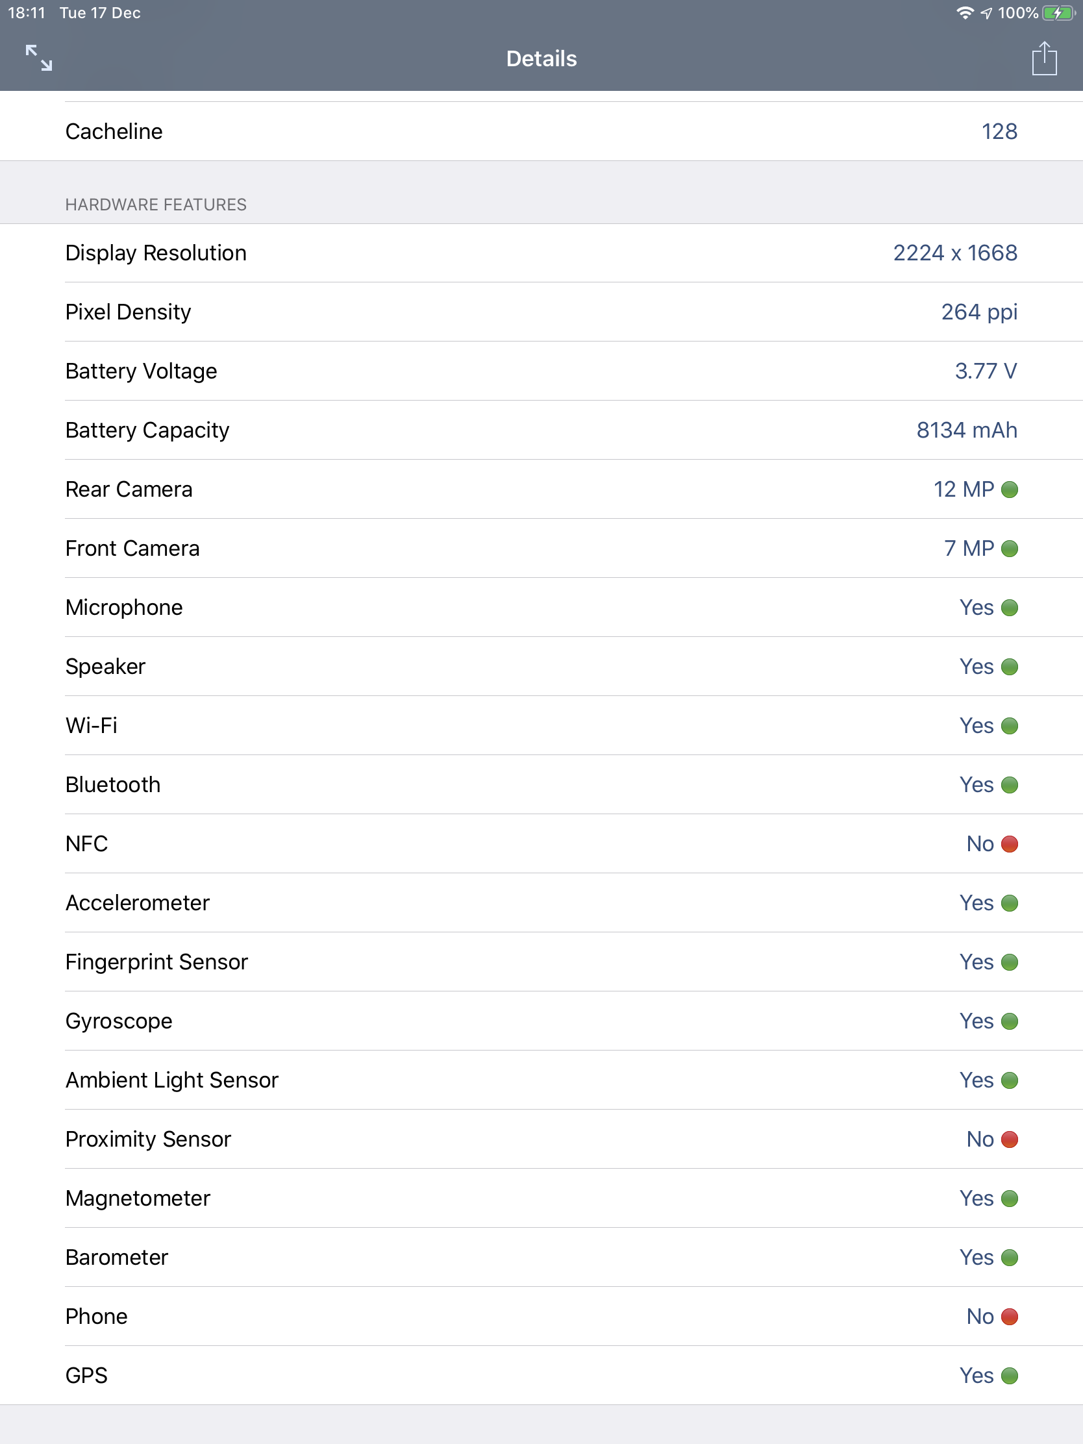Select the Display Resolution value

pos(954,253)
